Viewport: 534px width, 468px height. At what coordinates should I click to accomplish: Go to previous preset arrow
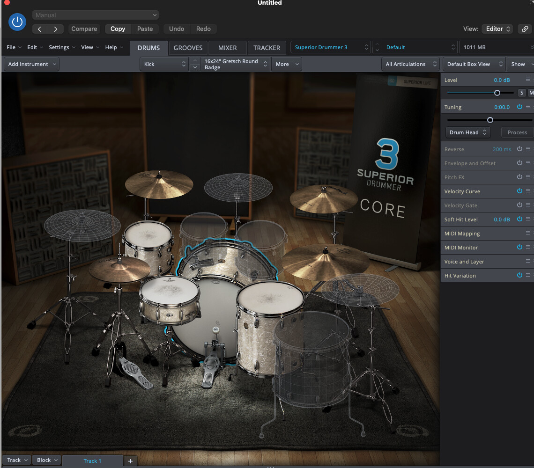(40, 29)
